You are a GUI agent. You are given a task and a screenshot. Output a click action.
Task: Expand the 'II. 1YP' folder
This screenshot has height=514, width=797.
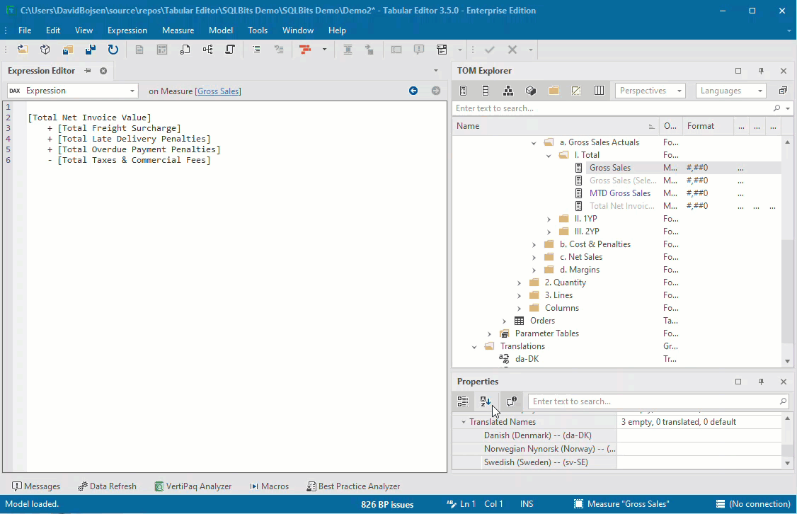point(549,218)
